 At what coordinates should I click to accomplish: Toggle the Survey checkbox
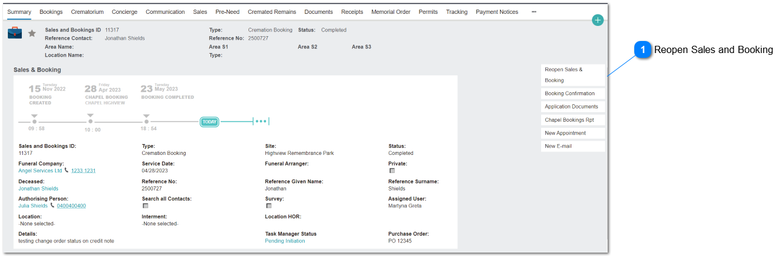(x=268, y=206)
